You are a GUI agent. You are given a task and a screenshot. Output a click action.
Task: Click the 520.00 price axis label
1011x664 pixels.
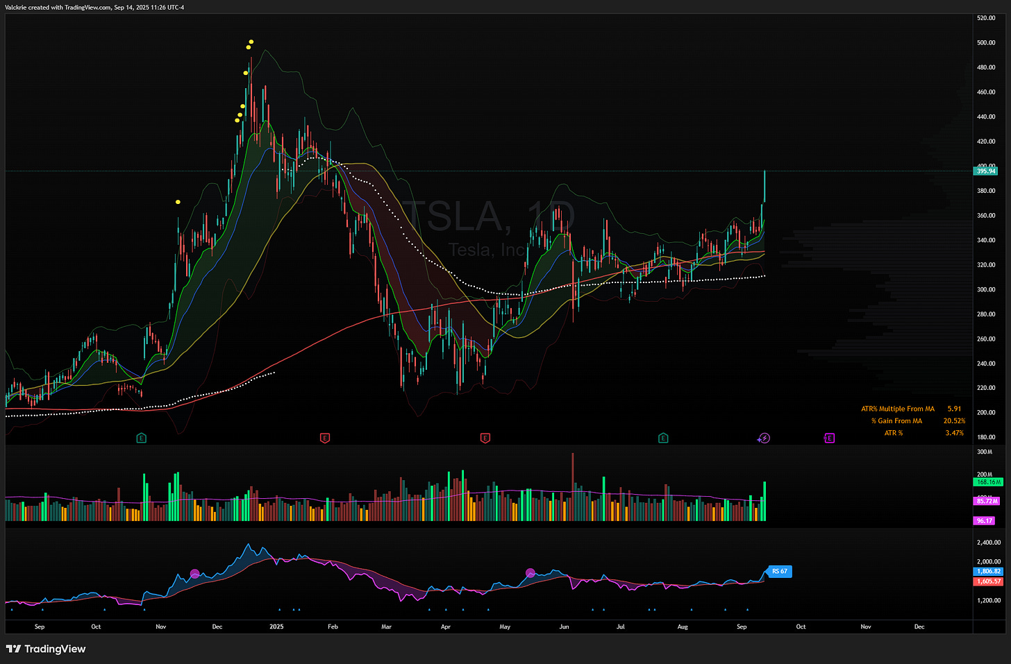click(986, 18)
